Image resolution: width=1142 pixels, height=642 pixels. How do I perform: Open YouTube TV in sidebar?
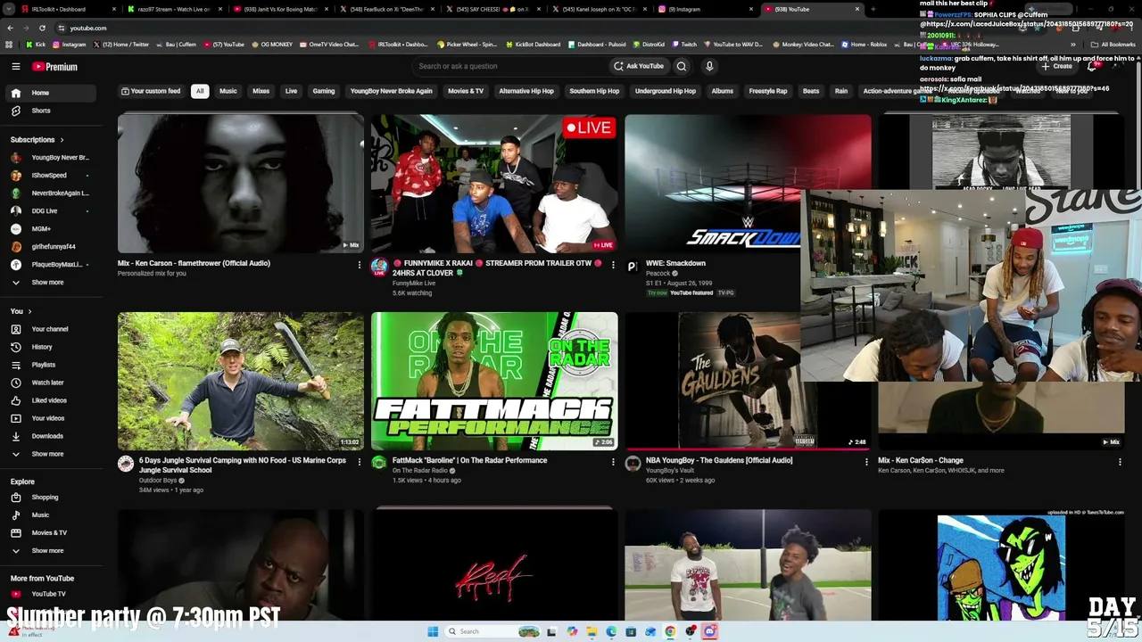coord(50,594)
